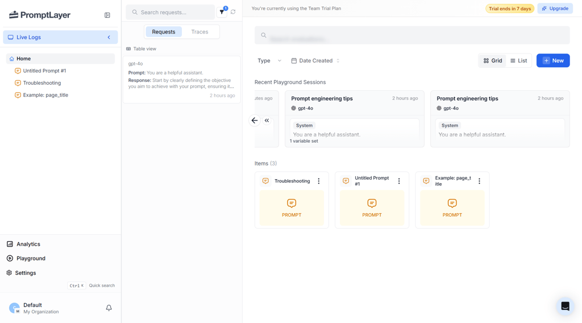
Task: Switch to List view
Action: coord(518,60)
